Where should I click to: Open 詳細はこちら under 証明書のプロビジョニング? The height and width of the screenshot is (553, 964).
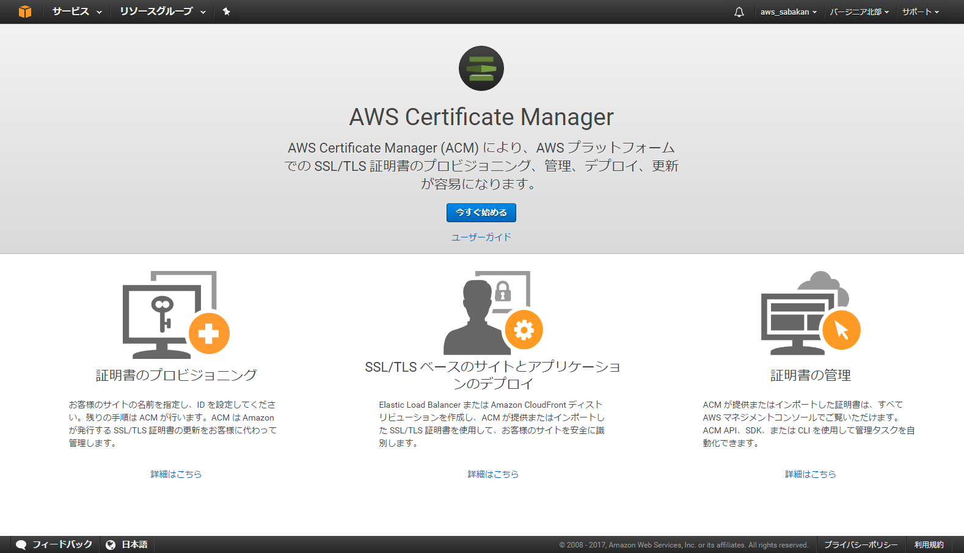point(176,474)
